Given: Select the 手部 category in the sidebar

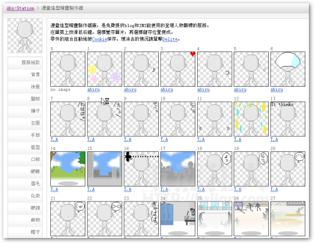Looking at the screenshot, I should pos(25,135).
